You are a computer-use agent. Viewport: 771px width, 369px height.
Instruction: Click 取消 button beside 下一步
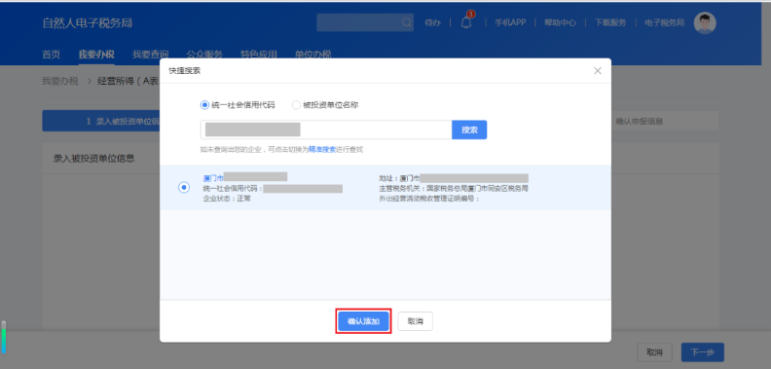[654, 352]
